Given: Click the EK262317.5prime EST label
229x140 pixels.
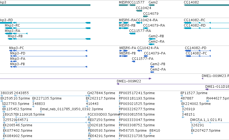Looking at the screenshot, I should click(x=100, y=98).
